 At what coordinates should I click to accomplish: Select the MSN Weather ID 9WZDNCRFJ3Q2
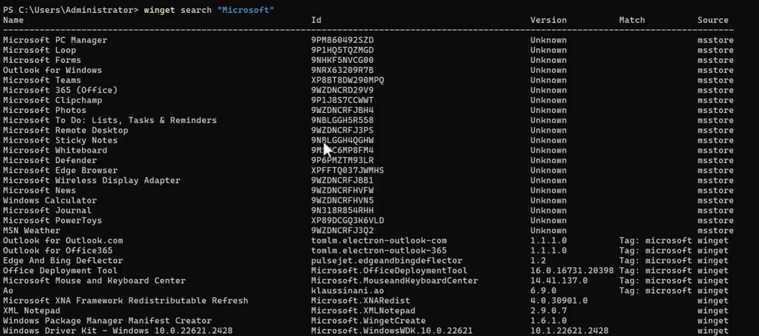(x=342, y=231)
